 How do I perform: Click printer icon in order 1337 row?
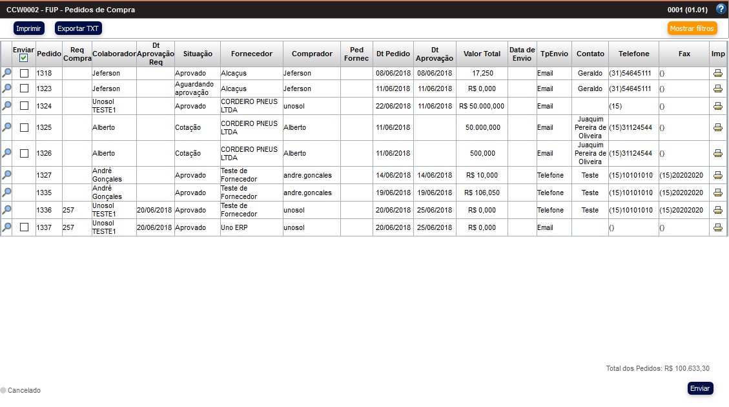[x=717, y=227]
